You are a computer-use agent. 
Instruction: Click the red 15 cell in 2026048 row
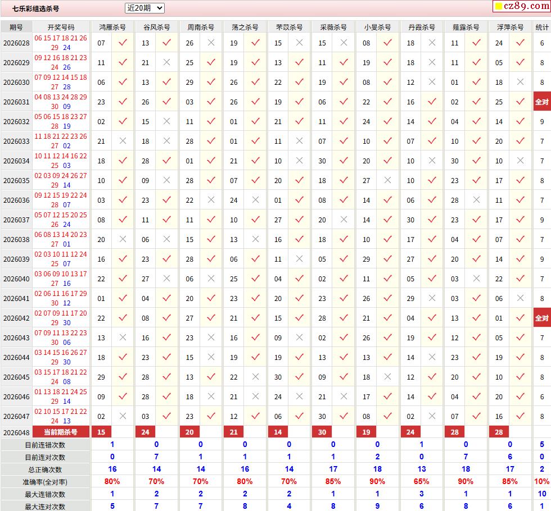coord(101,432)
